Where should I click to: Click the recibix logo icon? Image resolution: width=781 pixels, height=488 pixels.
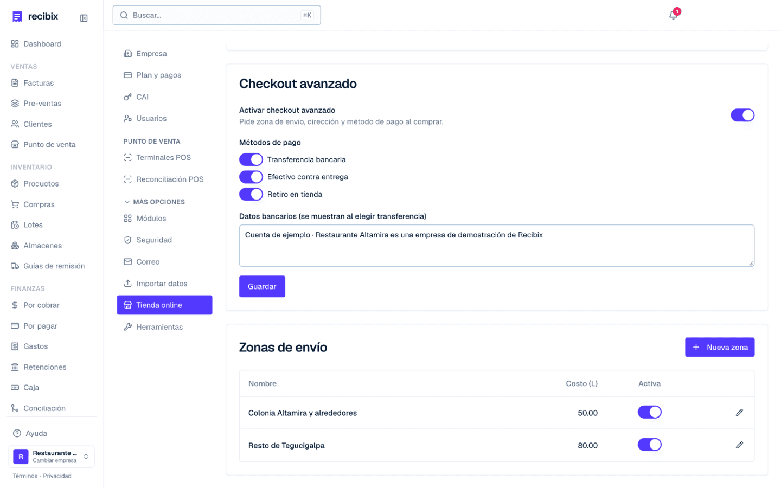(x=17, y=16)
